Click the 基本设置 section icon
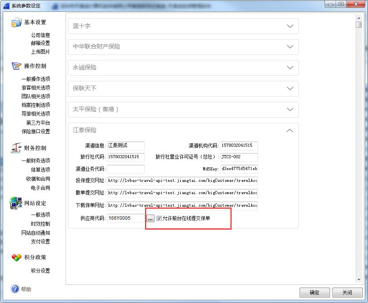 click(16, 22)
